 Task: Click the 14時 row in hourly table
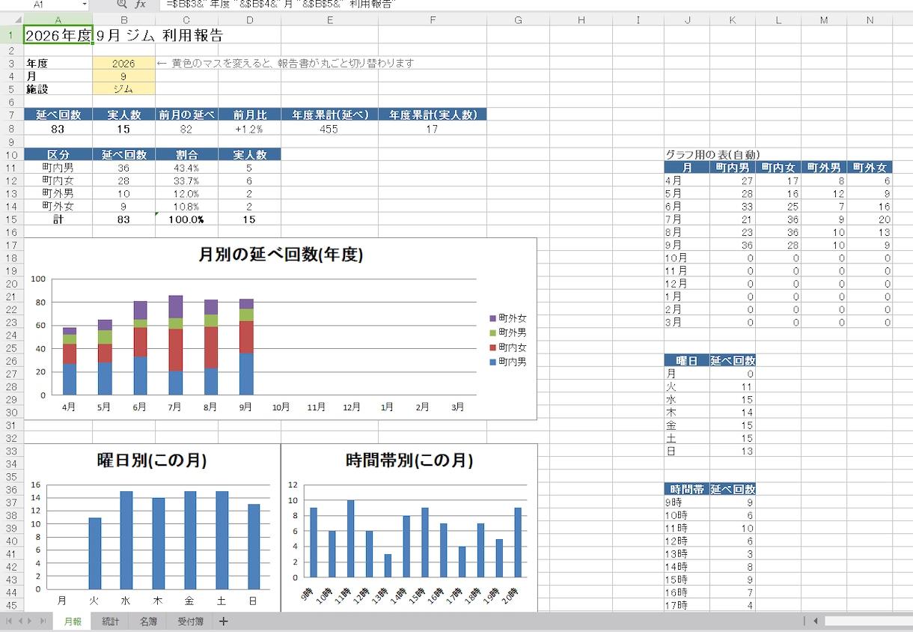(709, 566)
